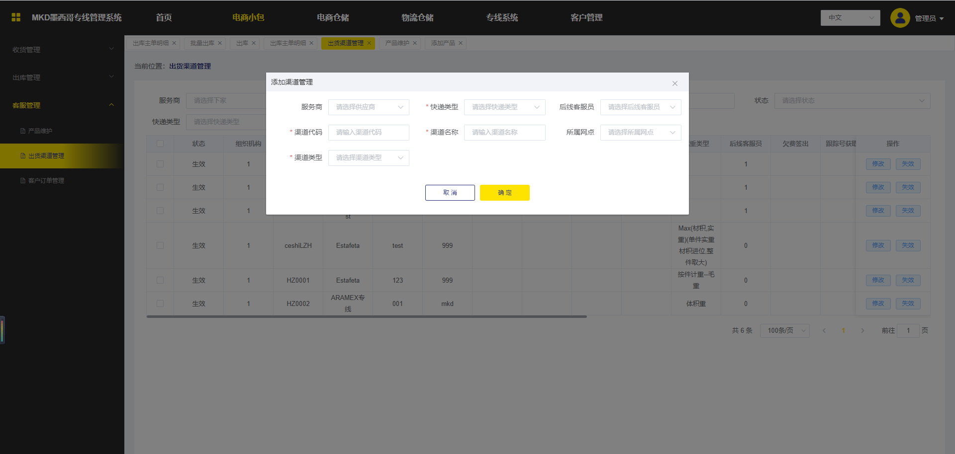Click into the 渠道代码 input field
This screenshot has width=955, height=454.
click(x=369, y=133)
